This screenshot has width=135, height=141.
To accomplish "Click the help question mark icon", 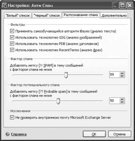I will coord(8,134).
